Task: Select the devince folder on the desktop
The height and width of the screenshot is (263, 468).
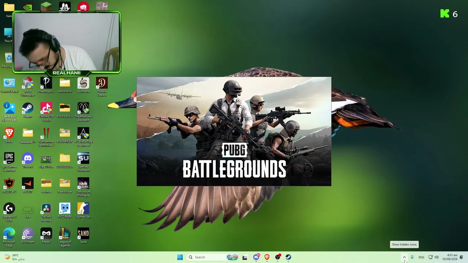Action: coord(46,186)
